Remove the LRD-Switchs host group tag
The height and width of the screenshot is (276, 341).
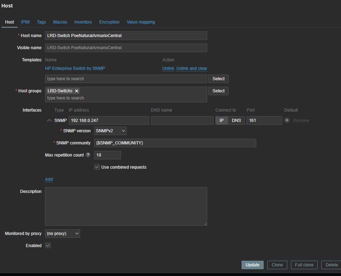(x=77, y=91)
